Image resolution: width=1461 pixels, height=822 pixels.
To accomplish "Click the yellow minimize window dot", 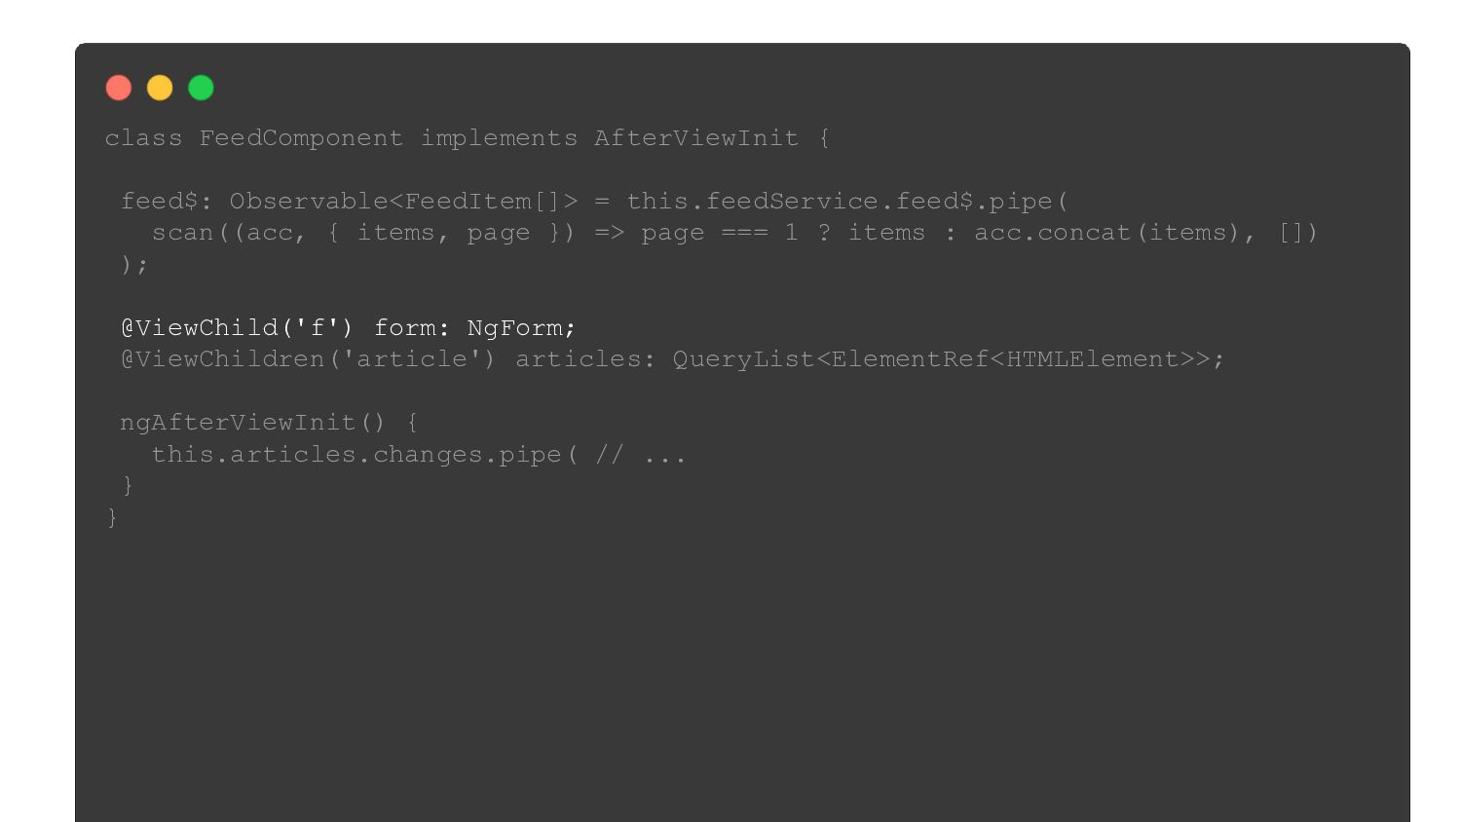I will [x=160, y=88].
